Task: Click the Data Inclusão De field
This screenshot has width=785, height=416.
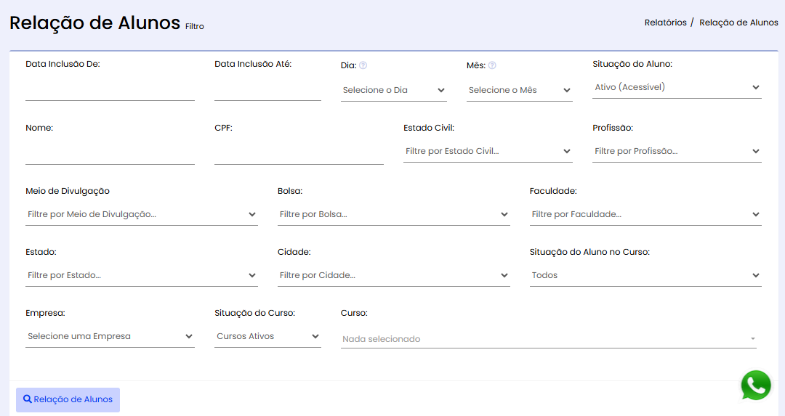Action: (110, 90)
